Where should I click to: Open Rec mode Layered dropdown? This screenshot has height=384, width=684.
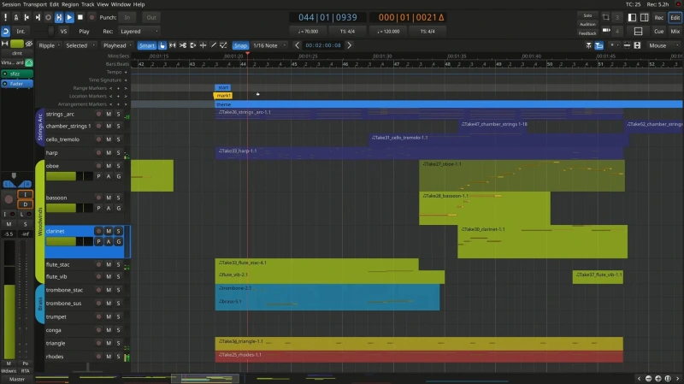139,32
